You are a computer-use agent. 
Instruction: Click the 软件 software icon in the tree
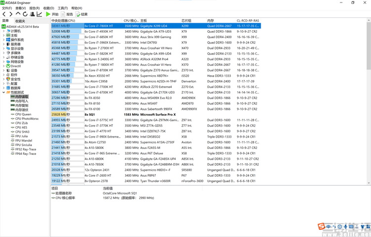pyautogui.click(x=8, y=75)
